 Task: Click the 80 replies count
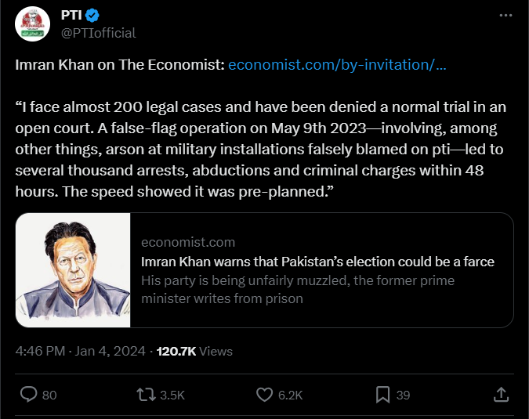49,396
